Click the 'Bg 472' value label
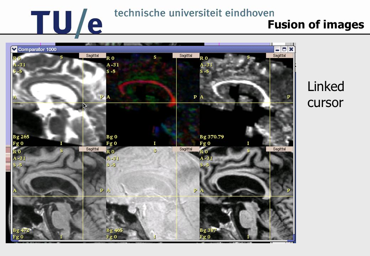The height and width of the screenshot is (256, 370). point(21,230)
